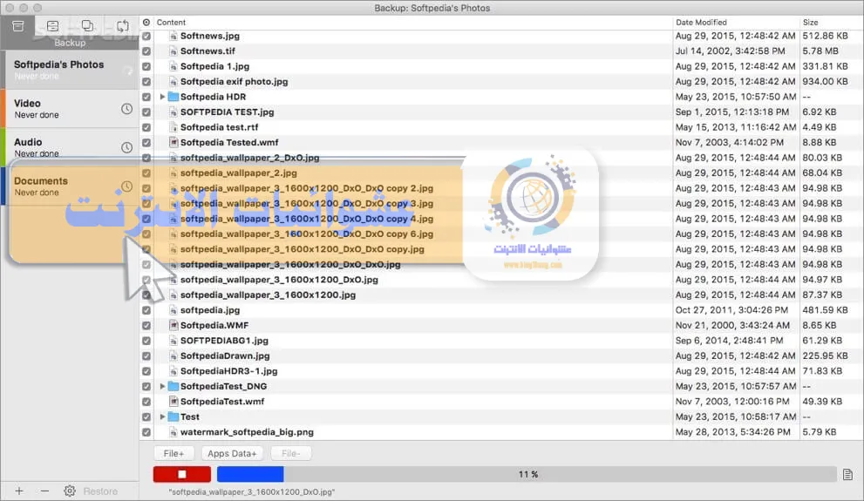
Task: Click the File+ button
Action: pos(173,454)
